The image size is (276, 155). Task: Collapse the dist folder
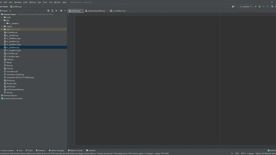coord(2,20)
